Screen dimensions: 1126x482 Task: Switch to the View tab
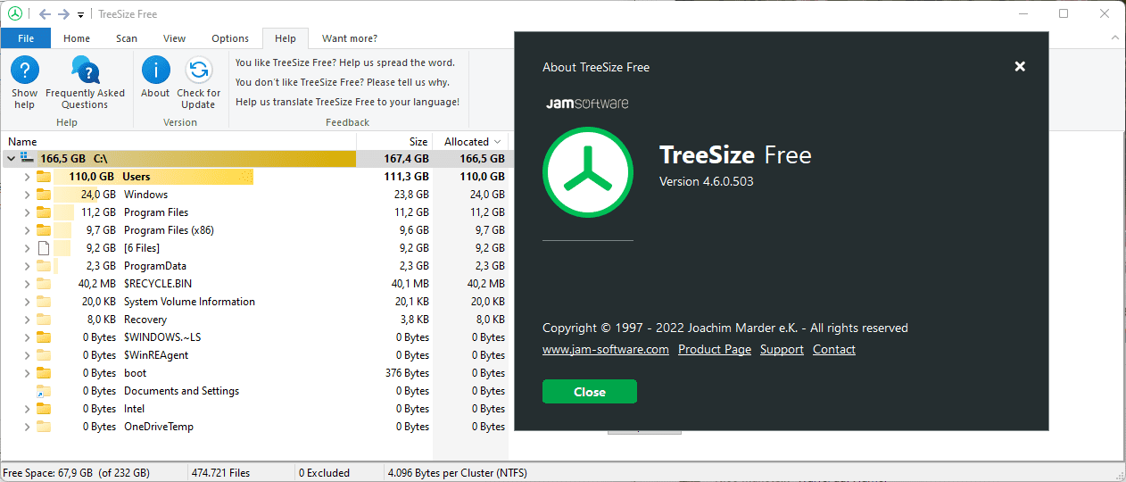pyautogui.click(x=175, y=38)
